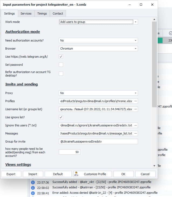The image size is (172, 197).
Task: Open Need authorization accounts dropdown
Action: [98, 40]
